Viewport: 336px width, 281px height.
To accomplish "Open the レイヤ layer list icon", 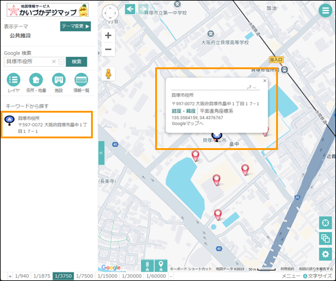I will [x=13, y=80].
